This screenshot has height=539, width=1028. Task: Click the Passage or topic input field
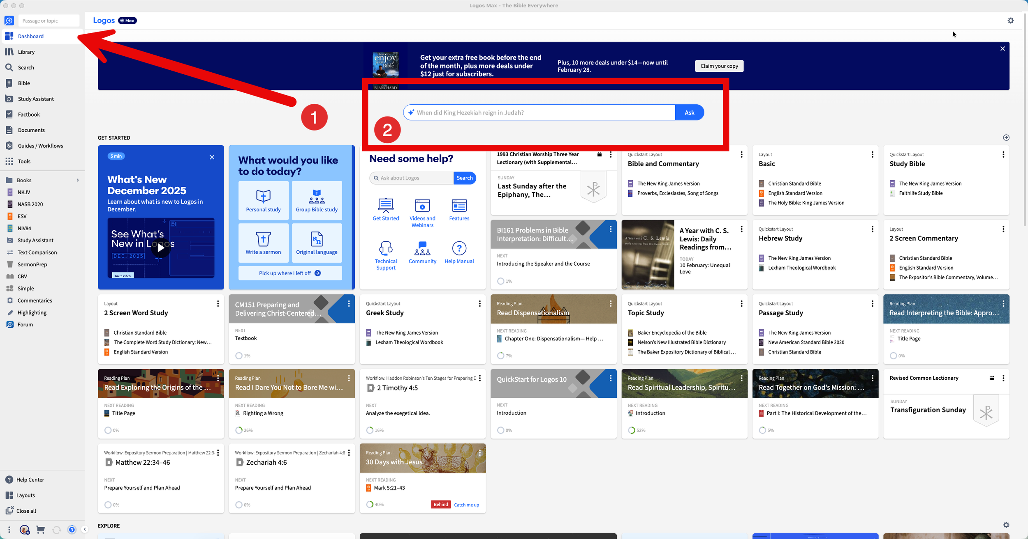click(49, 21)
